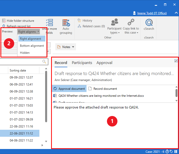
Task: Launch cSearch from the ribbon
Action: [x=149, y=24]
